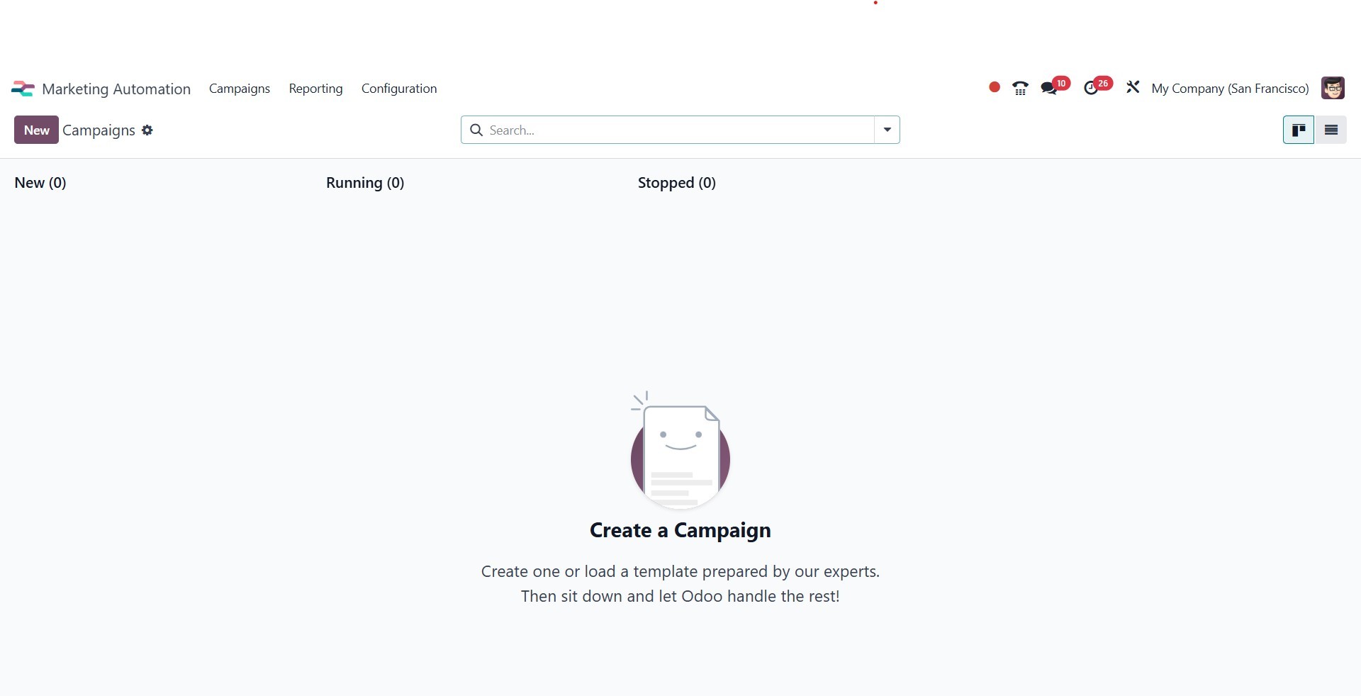Open the VoIP phone dialer
The image size is (1361, 696).
[x=1020, y=89]
